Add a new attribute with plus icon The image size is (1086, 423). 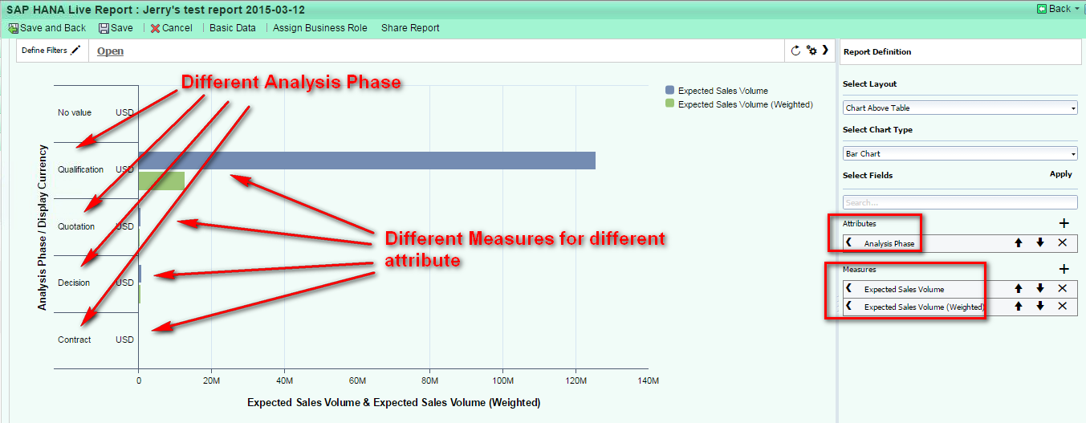click(x=1064, y=224)
